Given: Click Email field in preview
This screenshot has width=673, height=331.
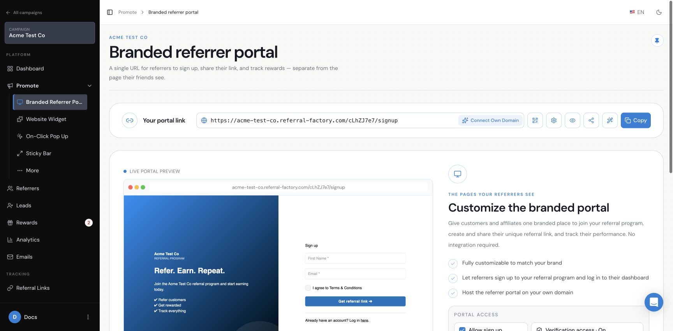Looking at the screenshot, I should click(355, 274).
